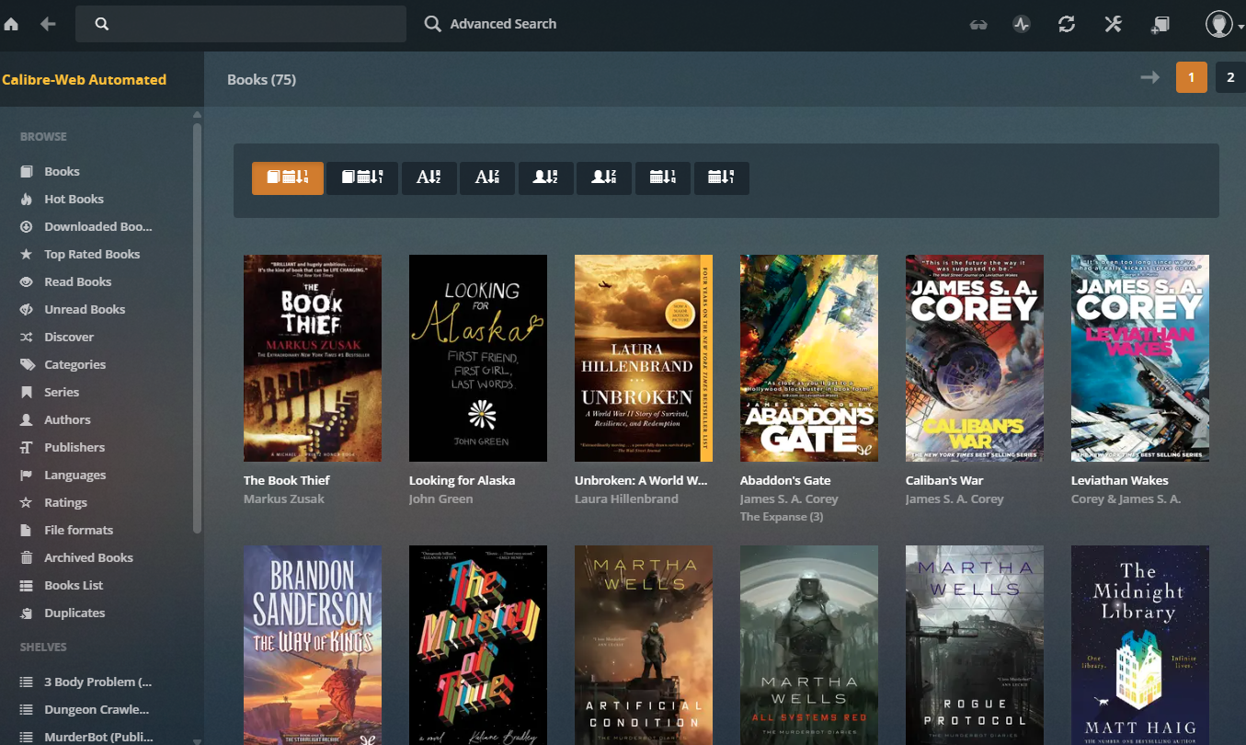This screenshot has height=745, width=1246.
Task: Open the Rogue Protocol cover
Action: 975,646
